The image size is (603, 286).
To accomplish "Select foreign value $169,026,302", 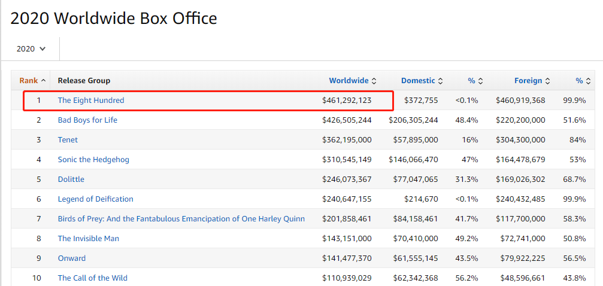I will point(520,179).
